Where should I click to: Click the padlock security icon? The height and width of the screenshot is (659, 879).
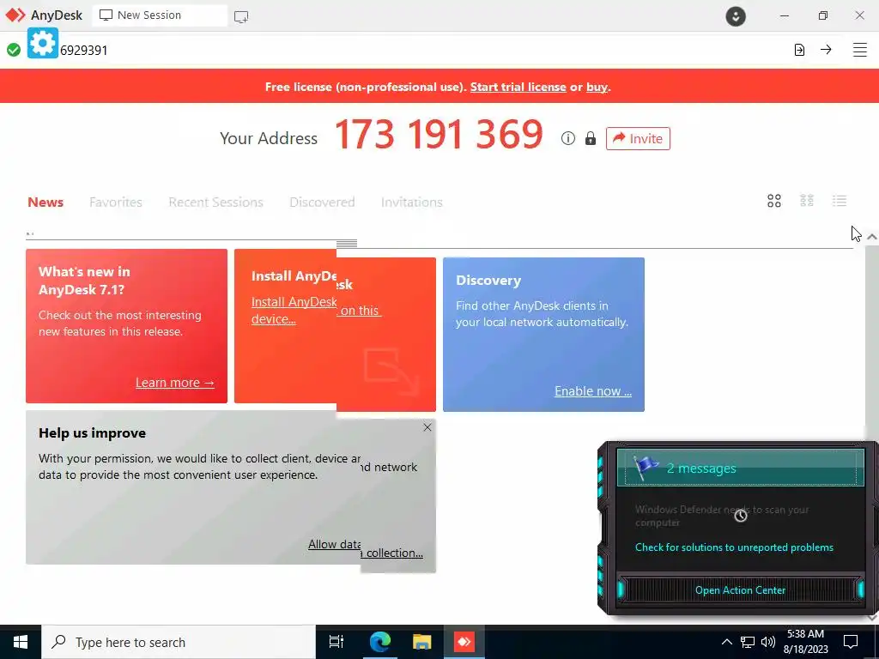tap(591, 138)
